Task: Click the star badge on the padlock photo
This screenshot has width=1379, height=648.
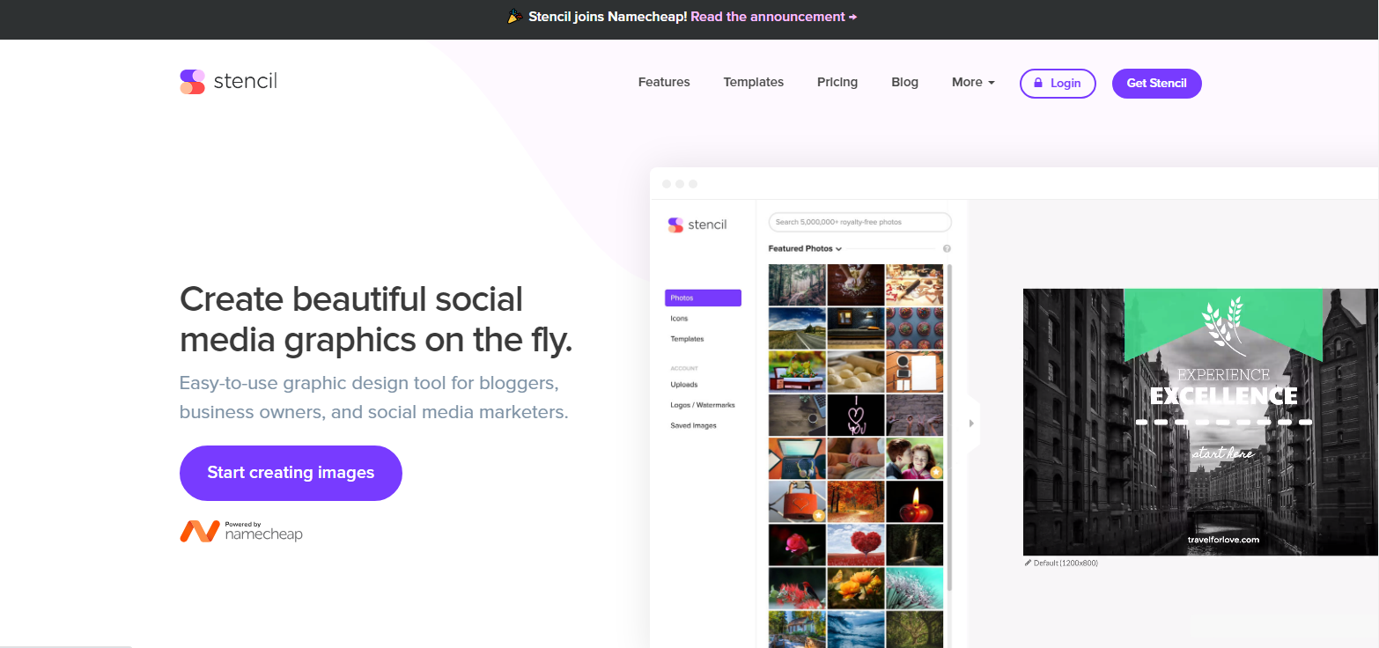Action: (x=818, y=515)
